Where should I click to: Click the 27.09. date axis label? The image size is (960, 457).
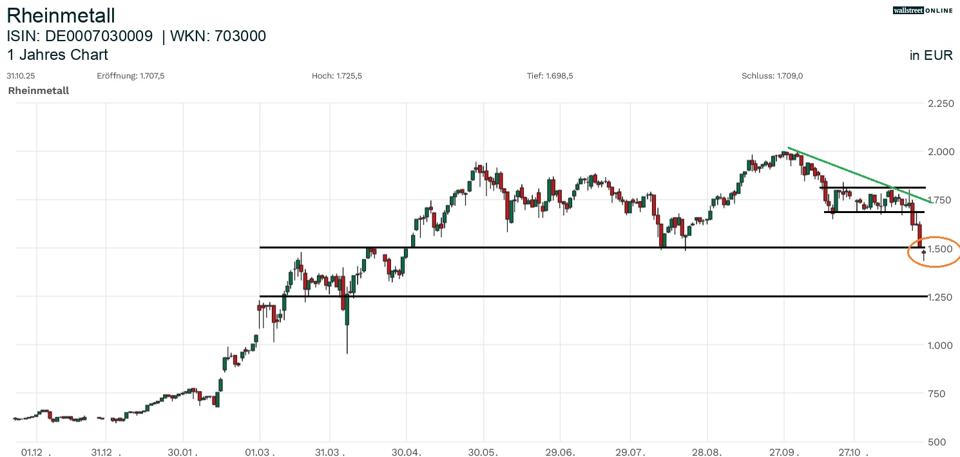point(785,452)
